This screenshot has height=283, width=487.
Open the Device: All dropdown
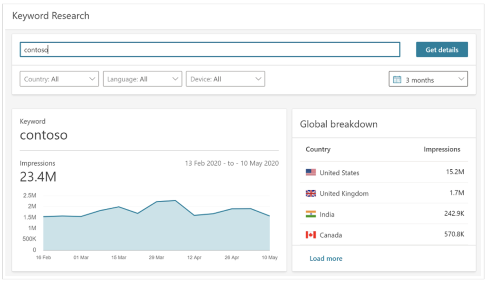225,79
